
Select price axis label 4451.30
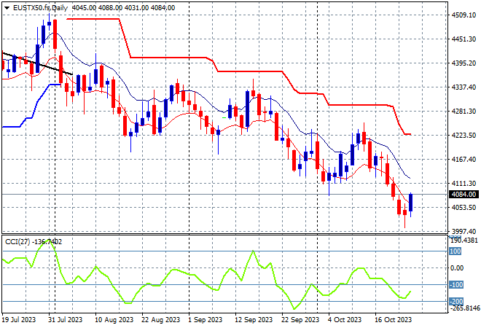pyautogui.click(x=464, y=39)
